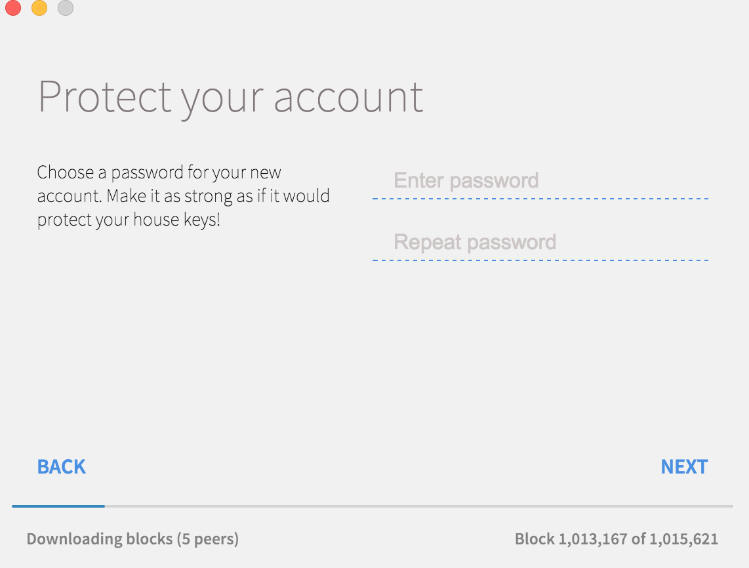Click the current block number 1,013,167
Viewport: 749px width, 568px height.
593,539
